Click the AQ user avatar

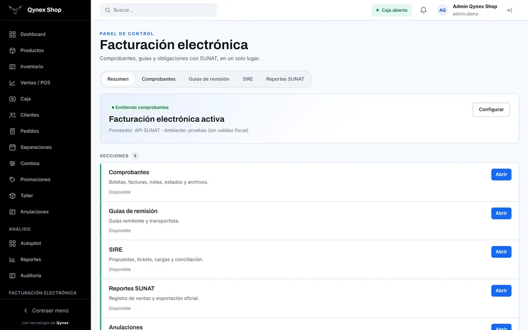coord(442,10)
